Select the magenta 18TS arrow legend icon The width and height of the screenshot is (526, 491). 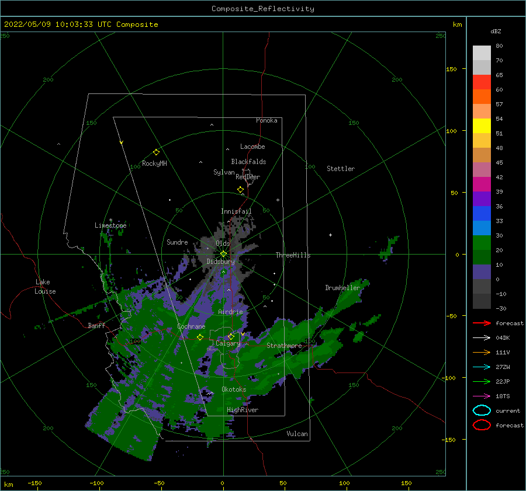click(482, 396)
